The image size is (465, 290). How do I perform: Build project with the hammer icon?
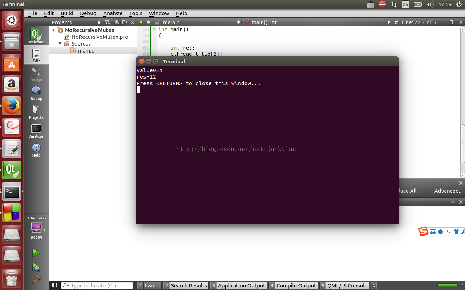(x=36, y=280)
